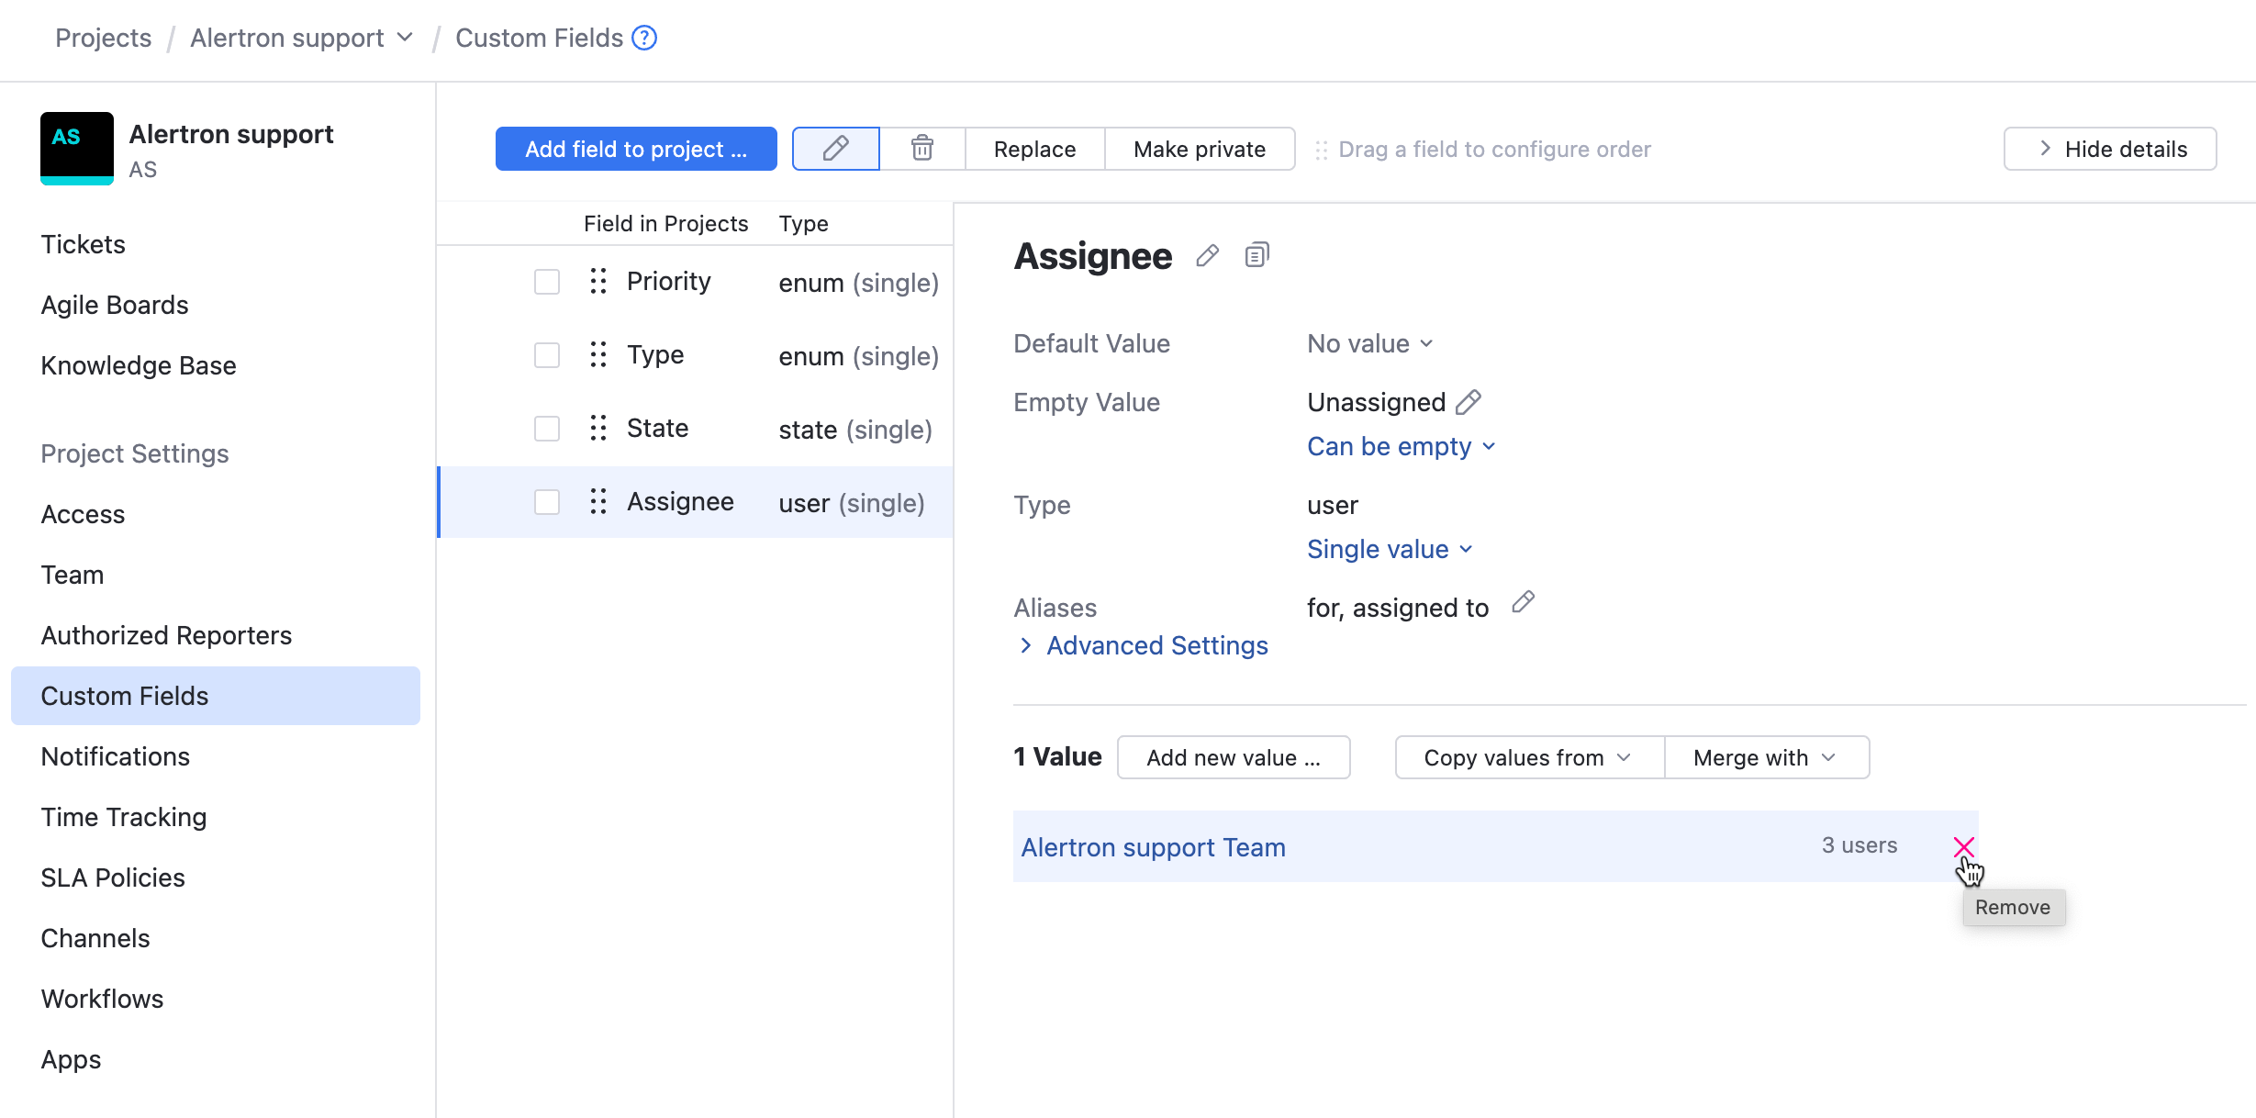
Task: Check the State field checkbox
Action: tap(546, 428)
